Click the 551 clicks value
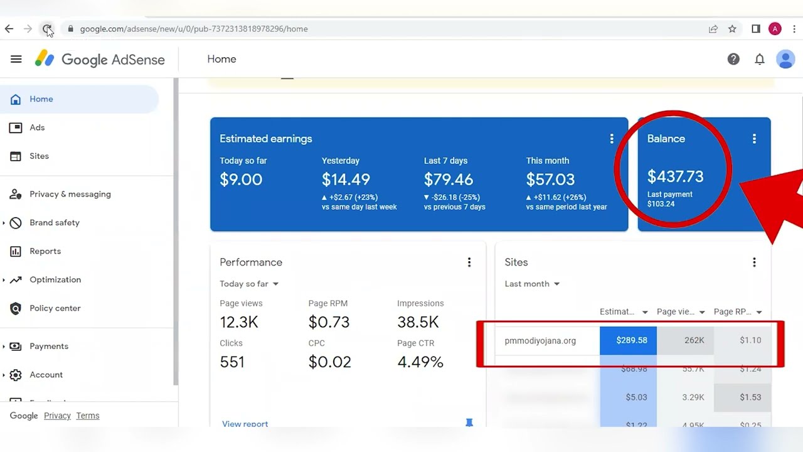This screenshot has width=803, height=452. coord(232,362)
